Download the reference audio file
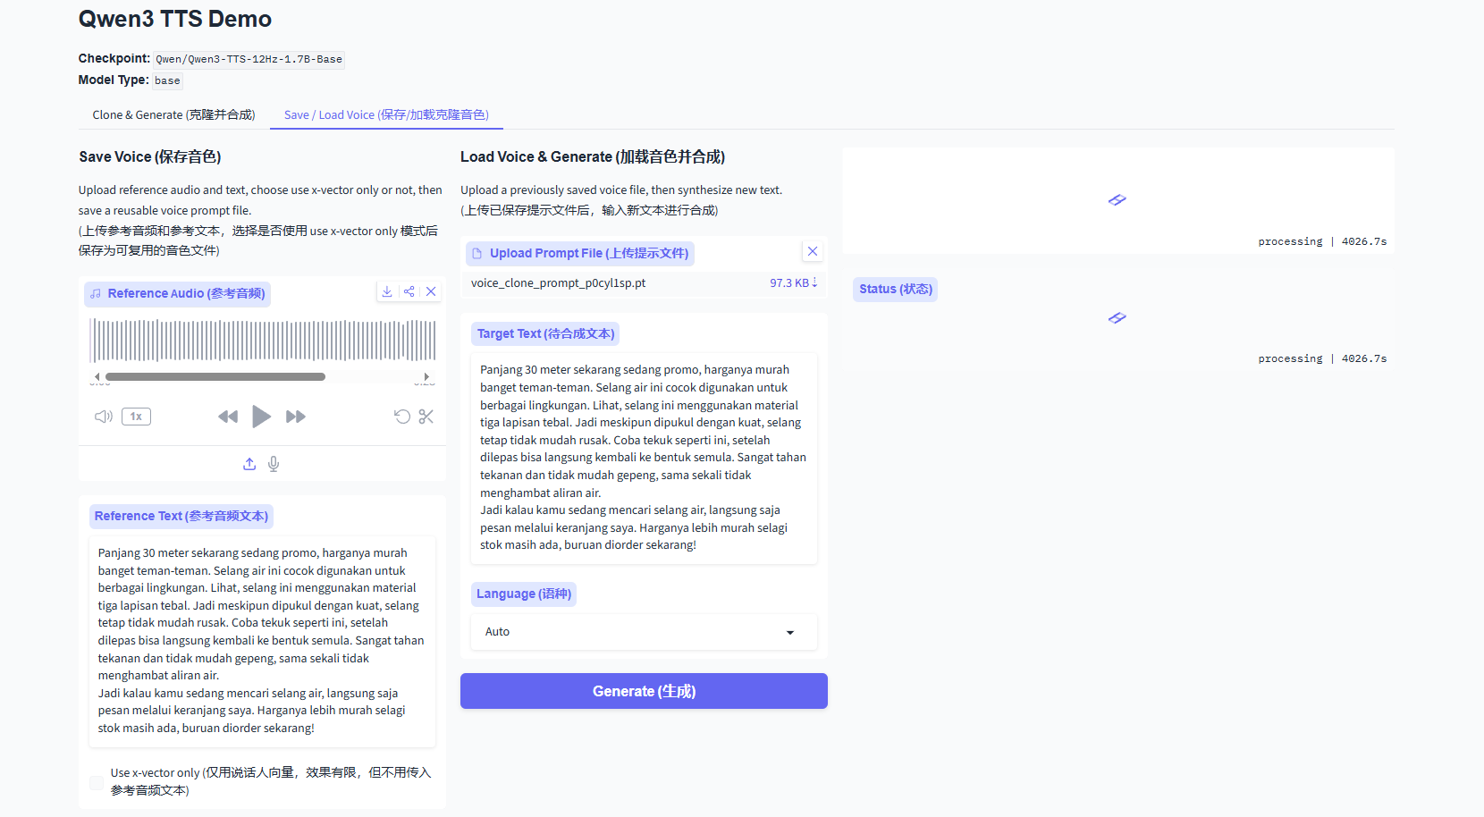This screenshot has width=1484, height=817. coord(387,291)
